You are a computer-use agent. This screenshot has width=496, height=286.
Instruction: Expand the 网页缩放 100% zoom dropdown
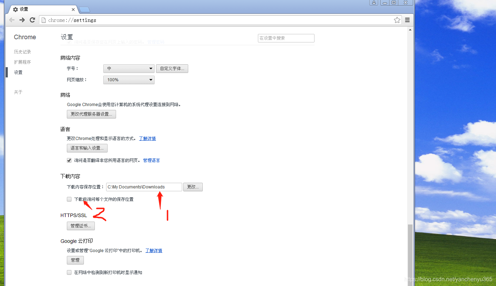(x=129, y=80)
